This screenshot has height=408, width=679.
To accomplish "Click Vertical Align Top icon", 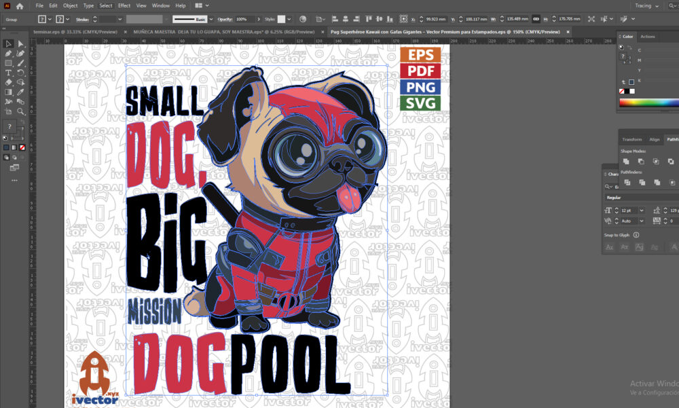I will pos(369,19).
